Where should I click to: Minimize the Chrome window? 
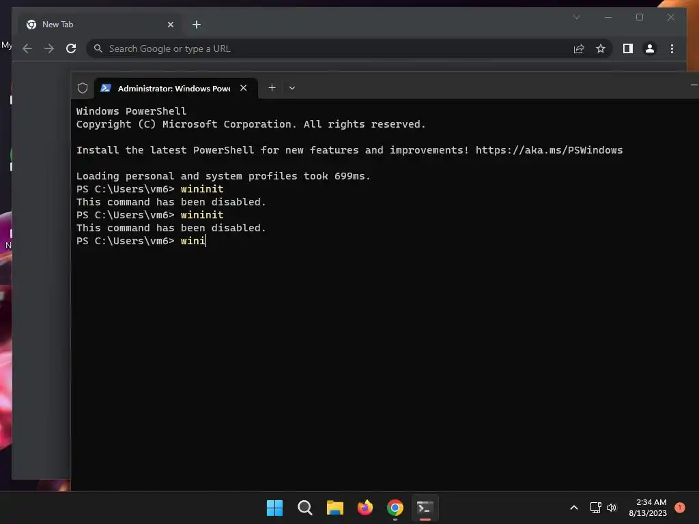(x=608, y=17)
